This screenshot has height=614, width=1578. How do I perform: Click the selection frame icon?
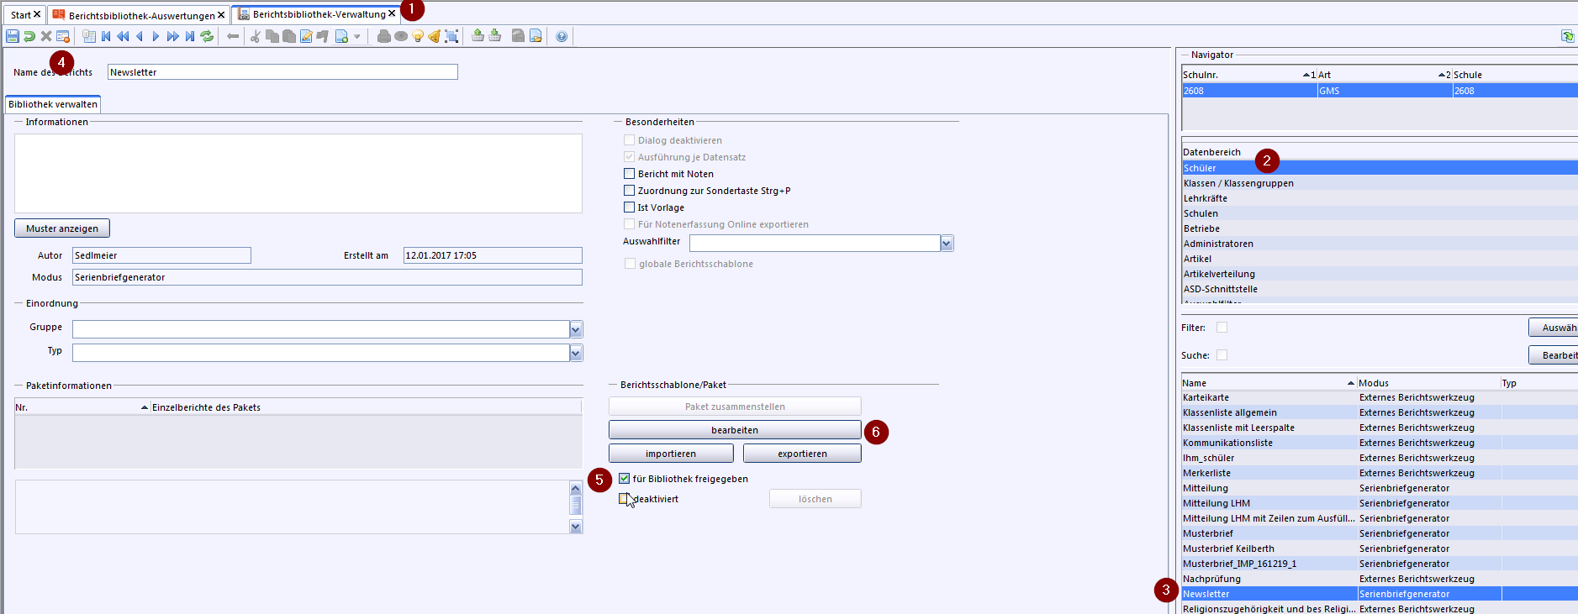(x=451, y=36)
